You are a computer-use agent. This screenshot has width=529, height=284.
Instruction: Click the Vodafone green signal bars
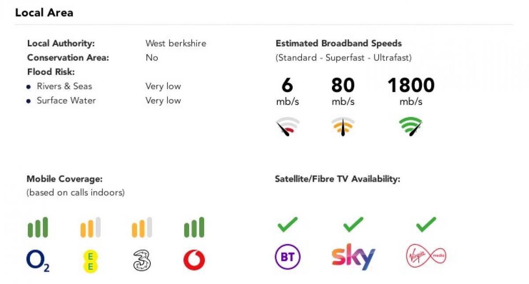click(x=194, y=228)
